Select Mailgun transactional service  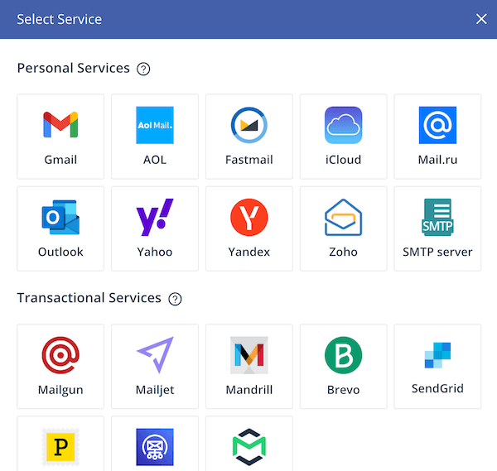[60, 366]
